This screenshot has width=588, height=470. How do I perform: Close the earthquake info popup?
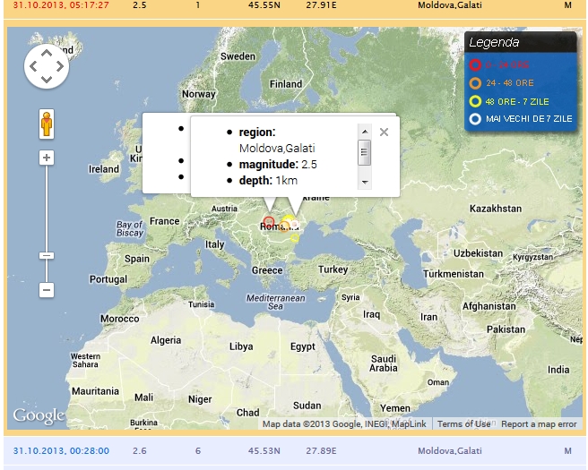pos(384,132)
